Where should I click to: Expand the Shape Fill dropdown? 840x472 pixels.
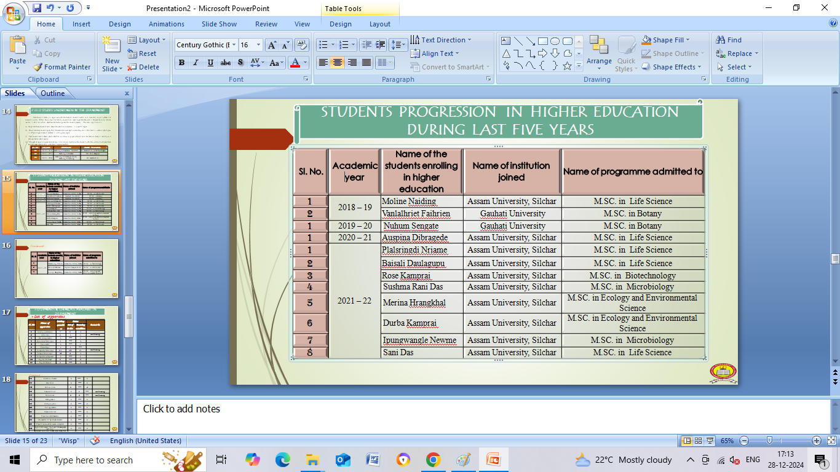tap(687, 40)
